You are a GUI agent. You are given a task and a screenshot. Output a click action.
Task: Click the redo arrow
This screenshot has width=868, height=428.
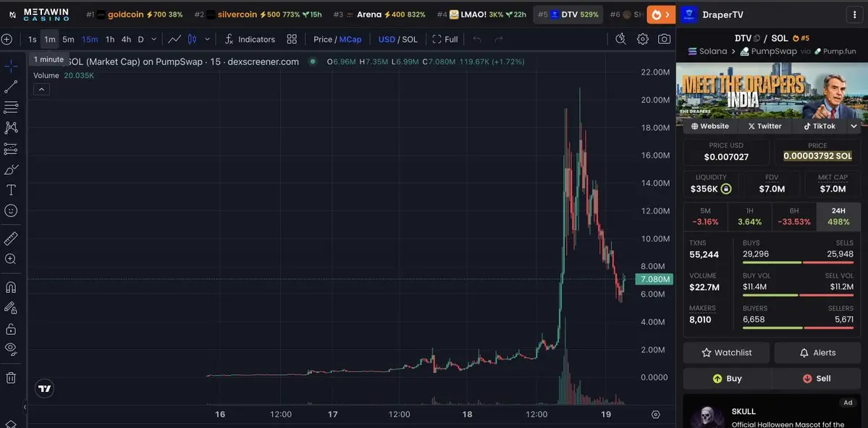498,39
